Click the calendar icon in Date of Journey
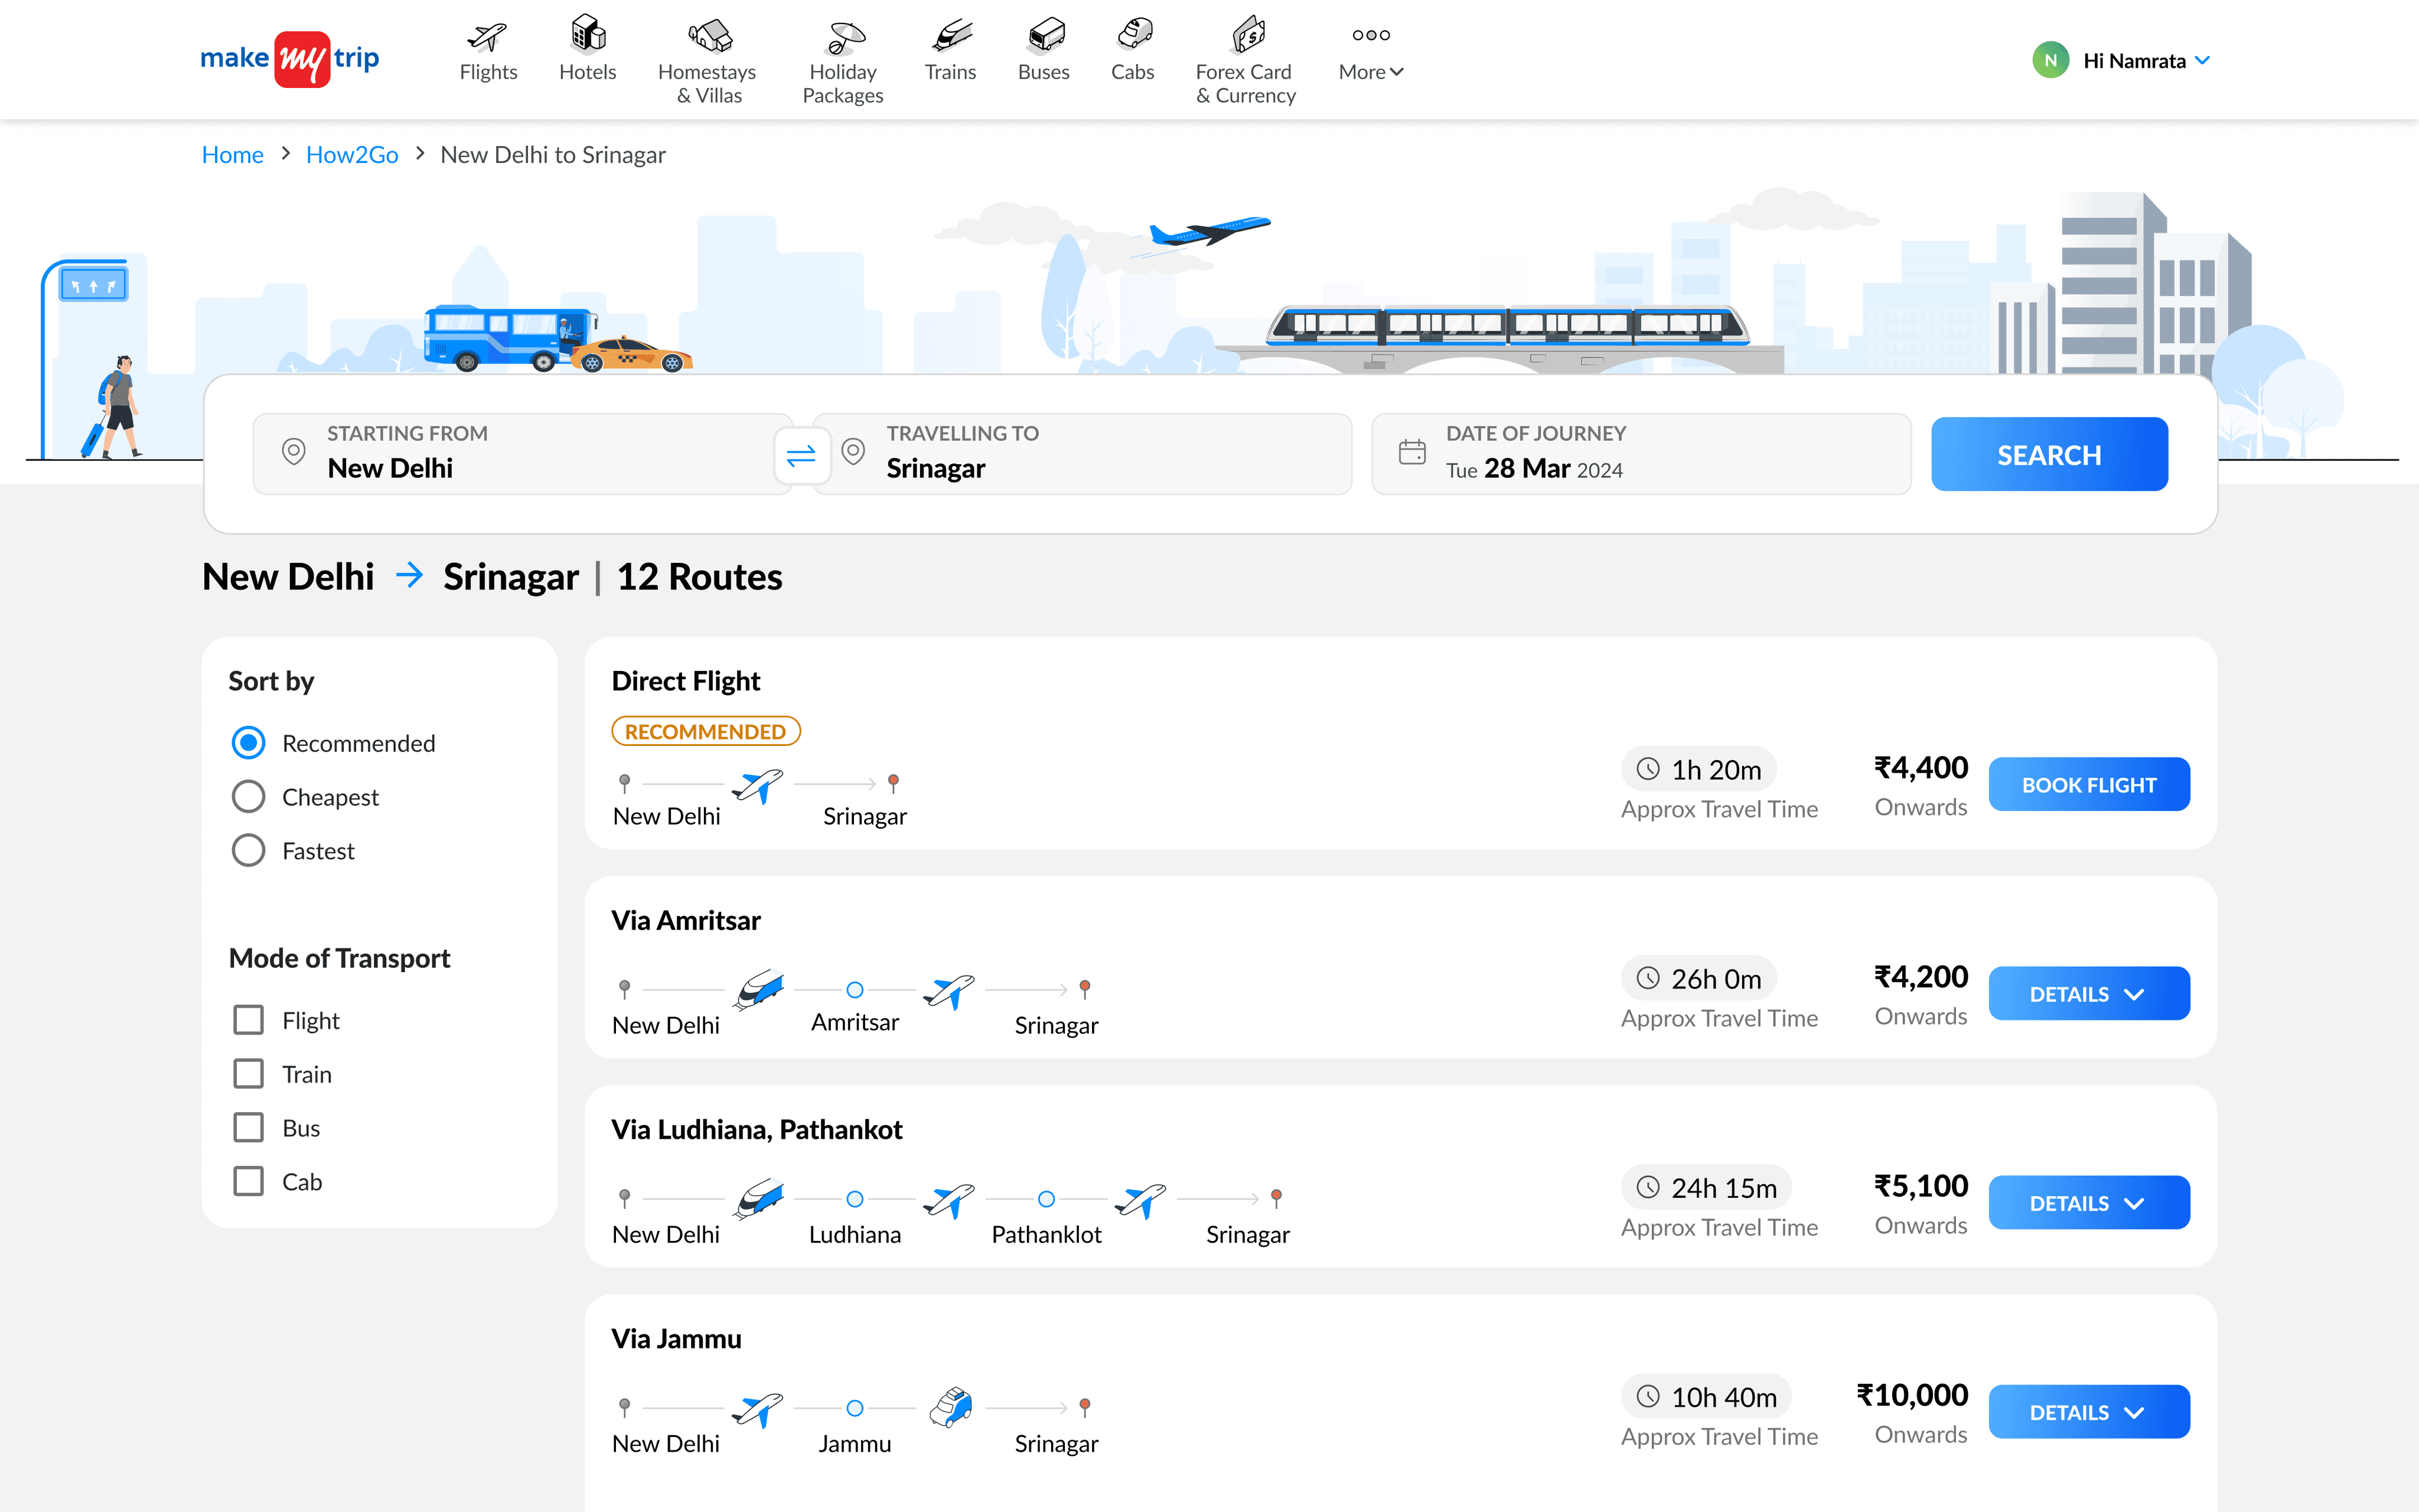 click(1411, 453)
